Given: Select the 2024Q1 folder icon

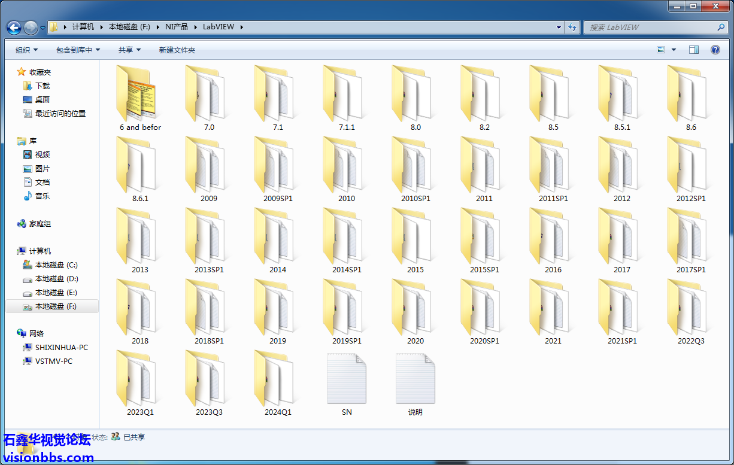Looking at the screenshot, I should coord(278,380).
